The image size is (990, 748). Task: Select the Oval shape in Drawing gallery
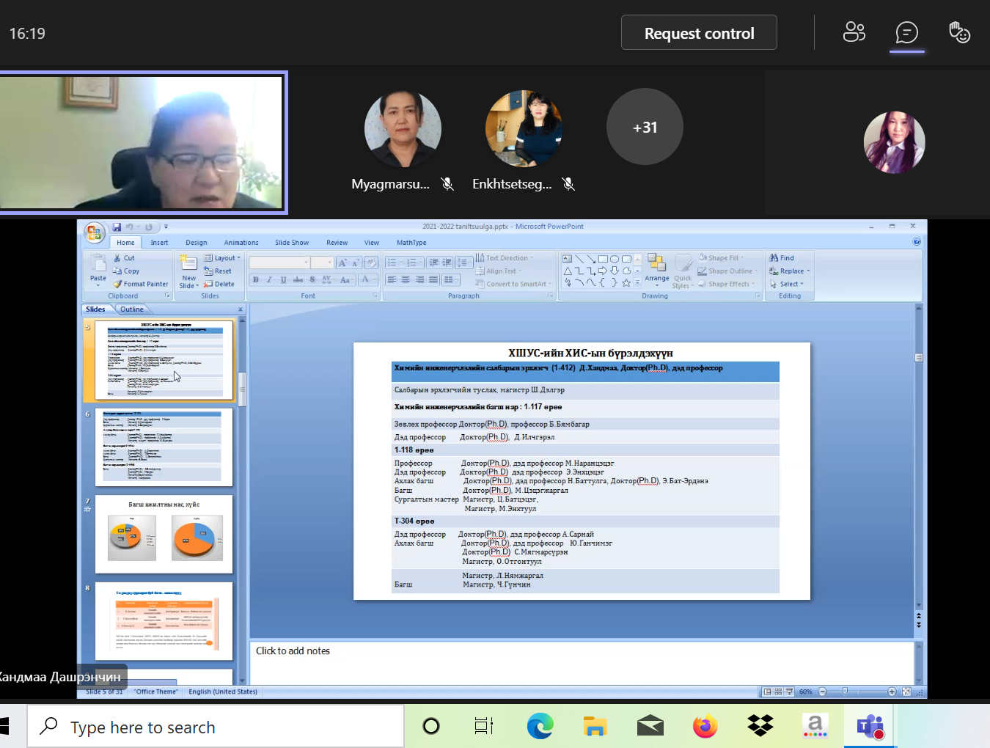(615, 259)
